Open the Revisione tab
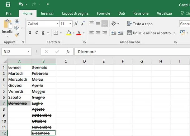190x136 pixels. tap(141, 13)
